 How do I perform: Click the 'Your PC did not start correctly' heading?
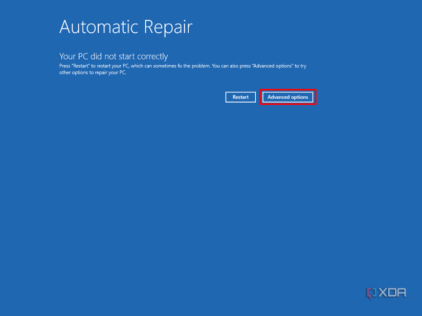(x=114, y=57)
